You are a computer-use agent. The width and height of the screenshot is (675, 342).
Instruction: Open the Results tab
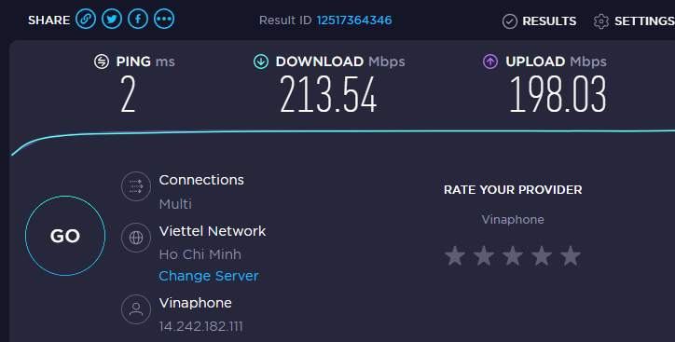tap(540, 21)
